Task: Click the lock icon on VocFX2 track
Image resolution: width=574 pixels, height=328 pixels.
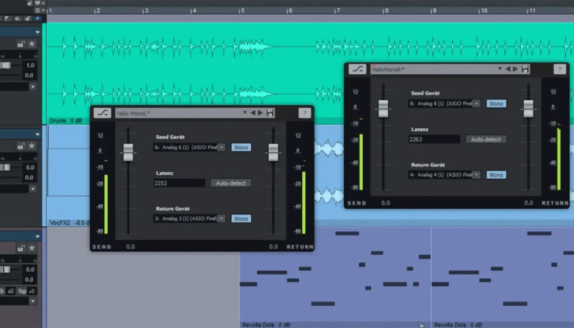Action: point(21,145)
